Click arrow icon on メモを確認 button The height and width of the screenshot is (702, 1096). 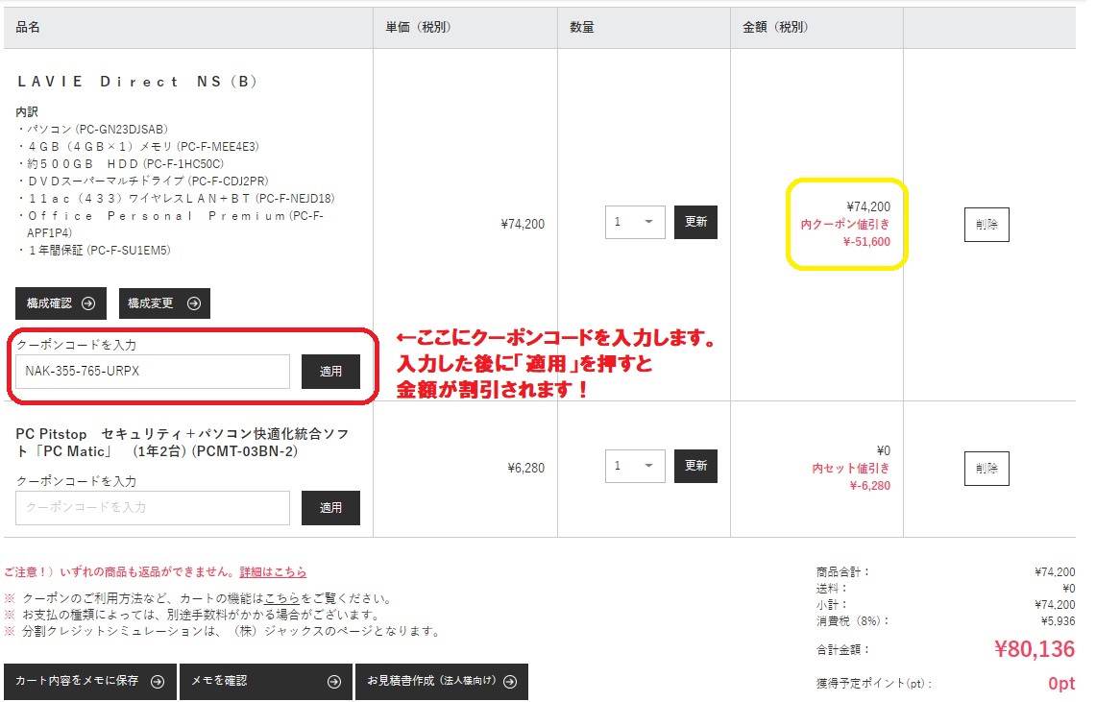pos(334,681)
